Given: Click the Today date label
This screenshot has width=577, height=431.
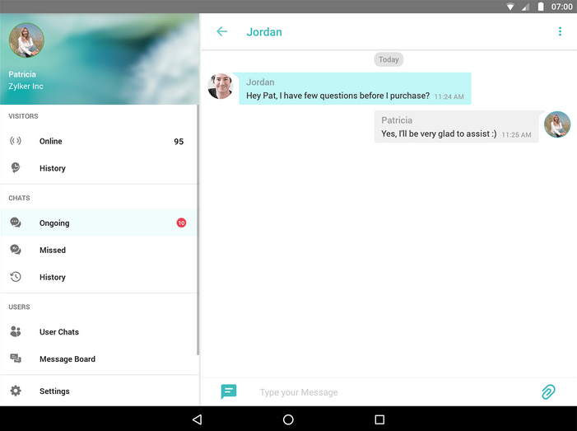Looking at the screenshot, I should pos(389,59).
